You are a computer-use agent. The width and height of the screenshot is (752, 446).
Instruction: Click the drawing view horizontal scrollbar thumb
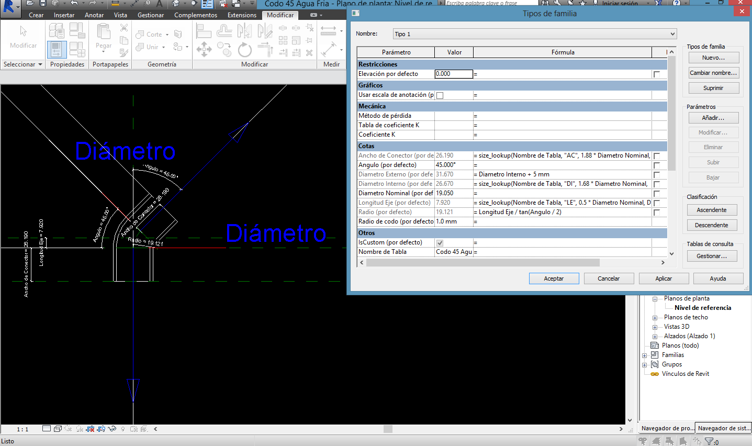[388, 429]
